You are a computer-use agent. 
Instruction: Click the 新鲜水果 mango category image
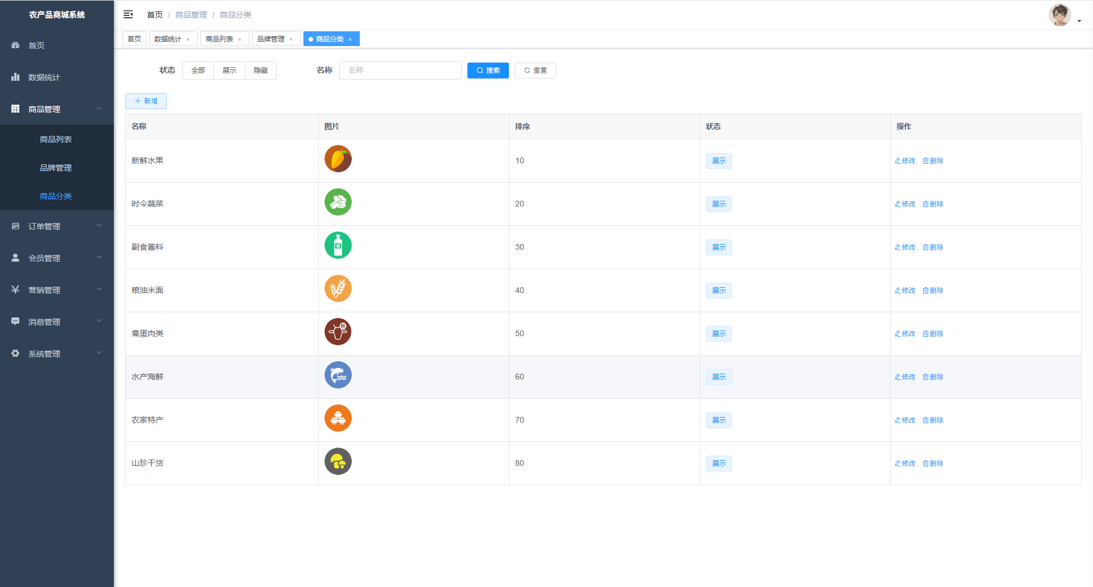(338, 159)
